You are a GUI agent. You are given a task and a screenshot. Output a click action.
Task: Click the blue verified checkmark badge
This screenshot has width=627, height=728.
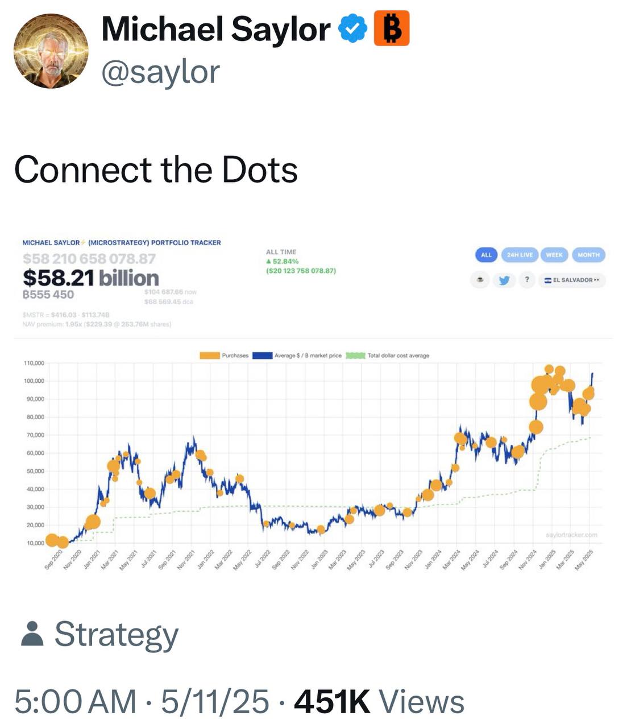coord(352,30)
